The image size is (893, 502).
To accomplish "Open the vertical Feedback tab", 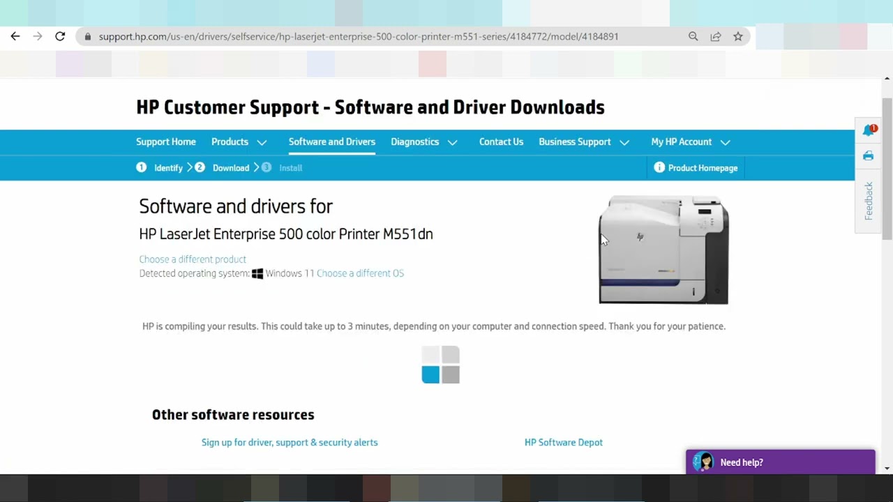I will (869, 201).
